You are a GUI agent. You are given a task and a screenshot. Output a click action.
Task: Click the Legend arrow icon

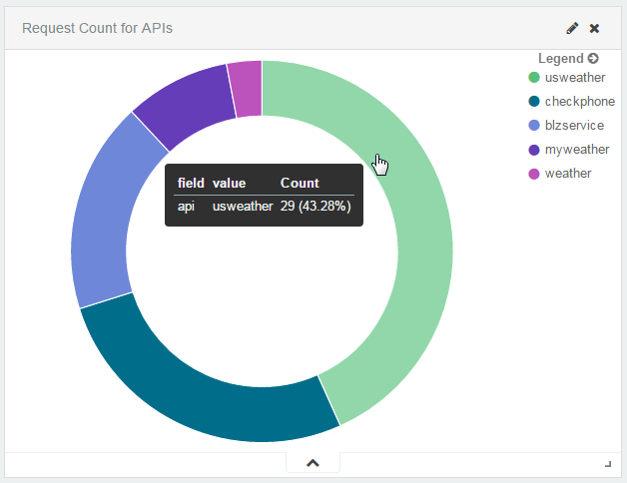tap(593, 59)
